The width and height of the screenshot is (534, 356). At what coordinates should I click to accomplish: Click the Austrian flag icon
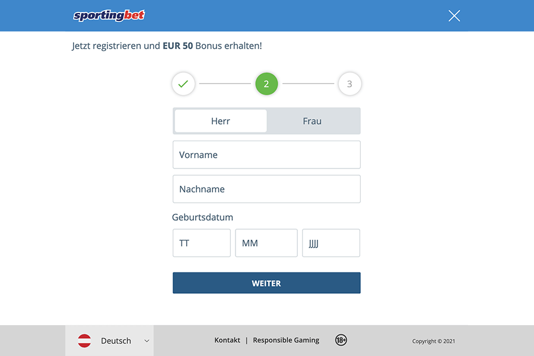pyautogui.click(x=84, y=341)
